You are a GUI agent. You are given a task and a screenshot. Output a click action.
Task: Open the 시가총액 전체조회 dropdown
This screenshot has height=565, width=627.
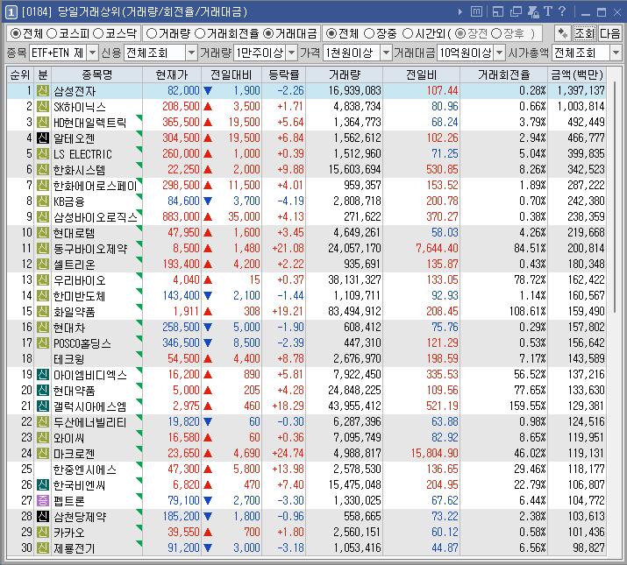coord(616,53)
